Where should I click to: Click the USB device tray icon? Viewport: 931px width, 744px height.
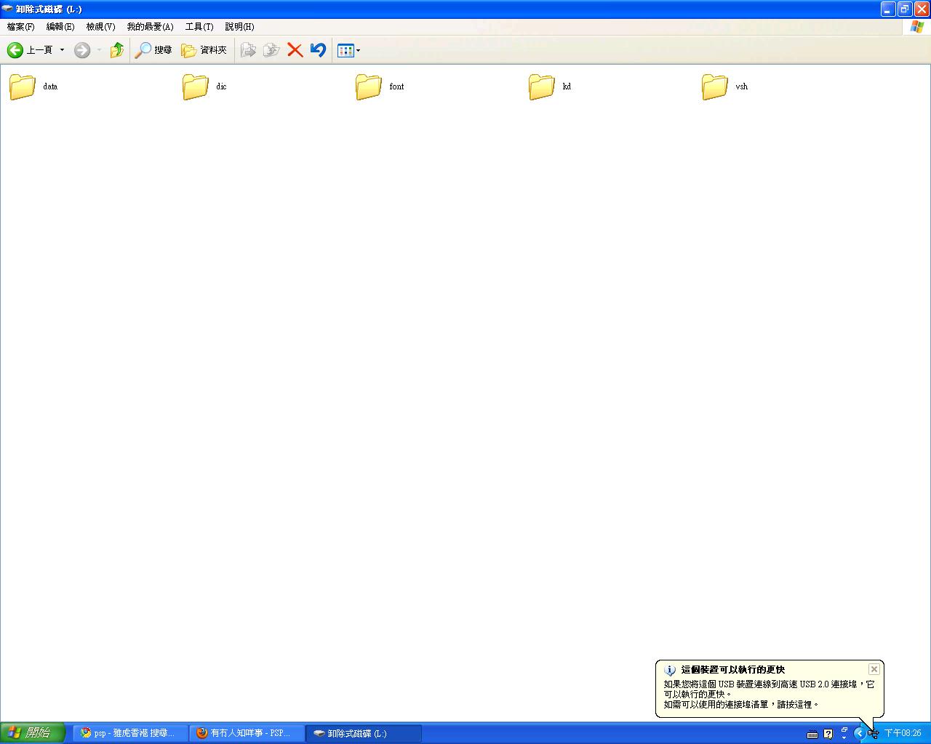(873, 734)
